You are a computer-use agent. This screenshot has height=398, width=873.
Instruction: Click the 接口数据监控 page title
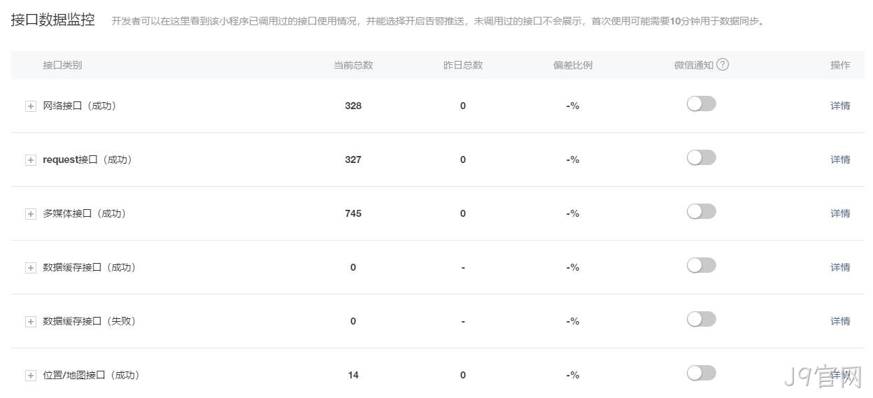[x=53, y=20]
